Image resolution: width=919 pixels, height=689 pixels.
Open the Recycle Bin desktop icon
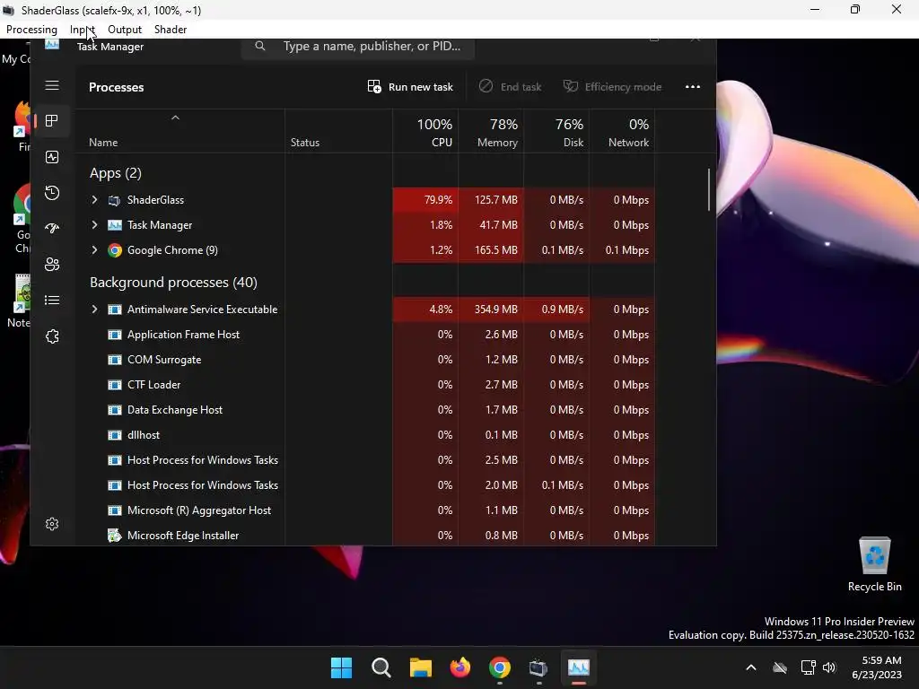point(874,564)
